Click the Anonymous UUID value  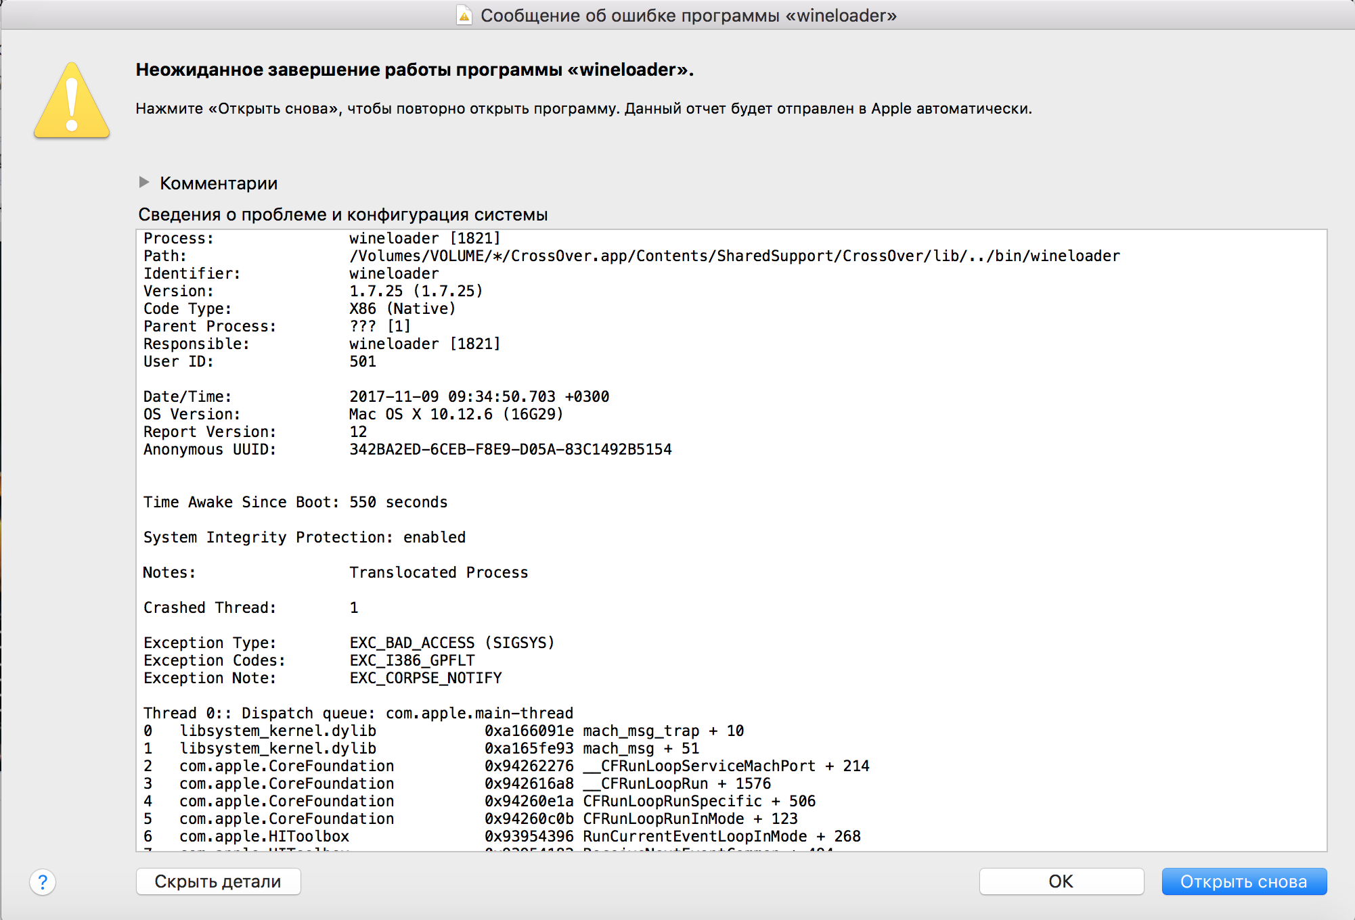(x=510, y=450)
